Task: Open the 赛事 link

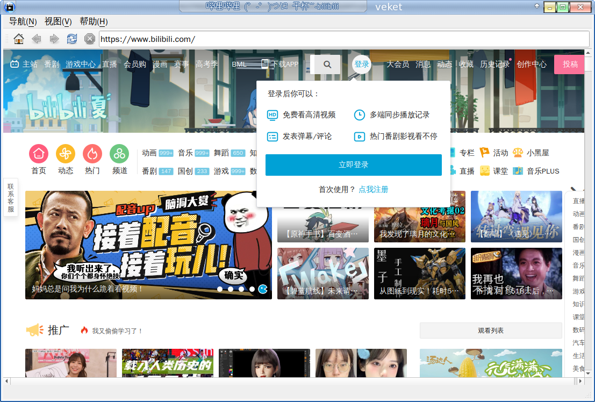Action: (181, 64)
